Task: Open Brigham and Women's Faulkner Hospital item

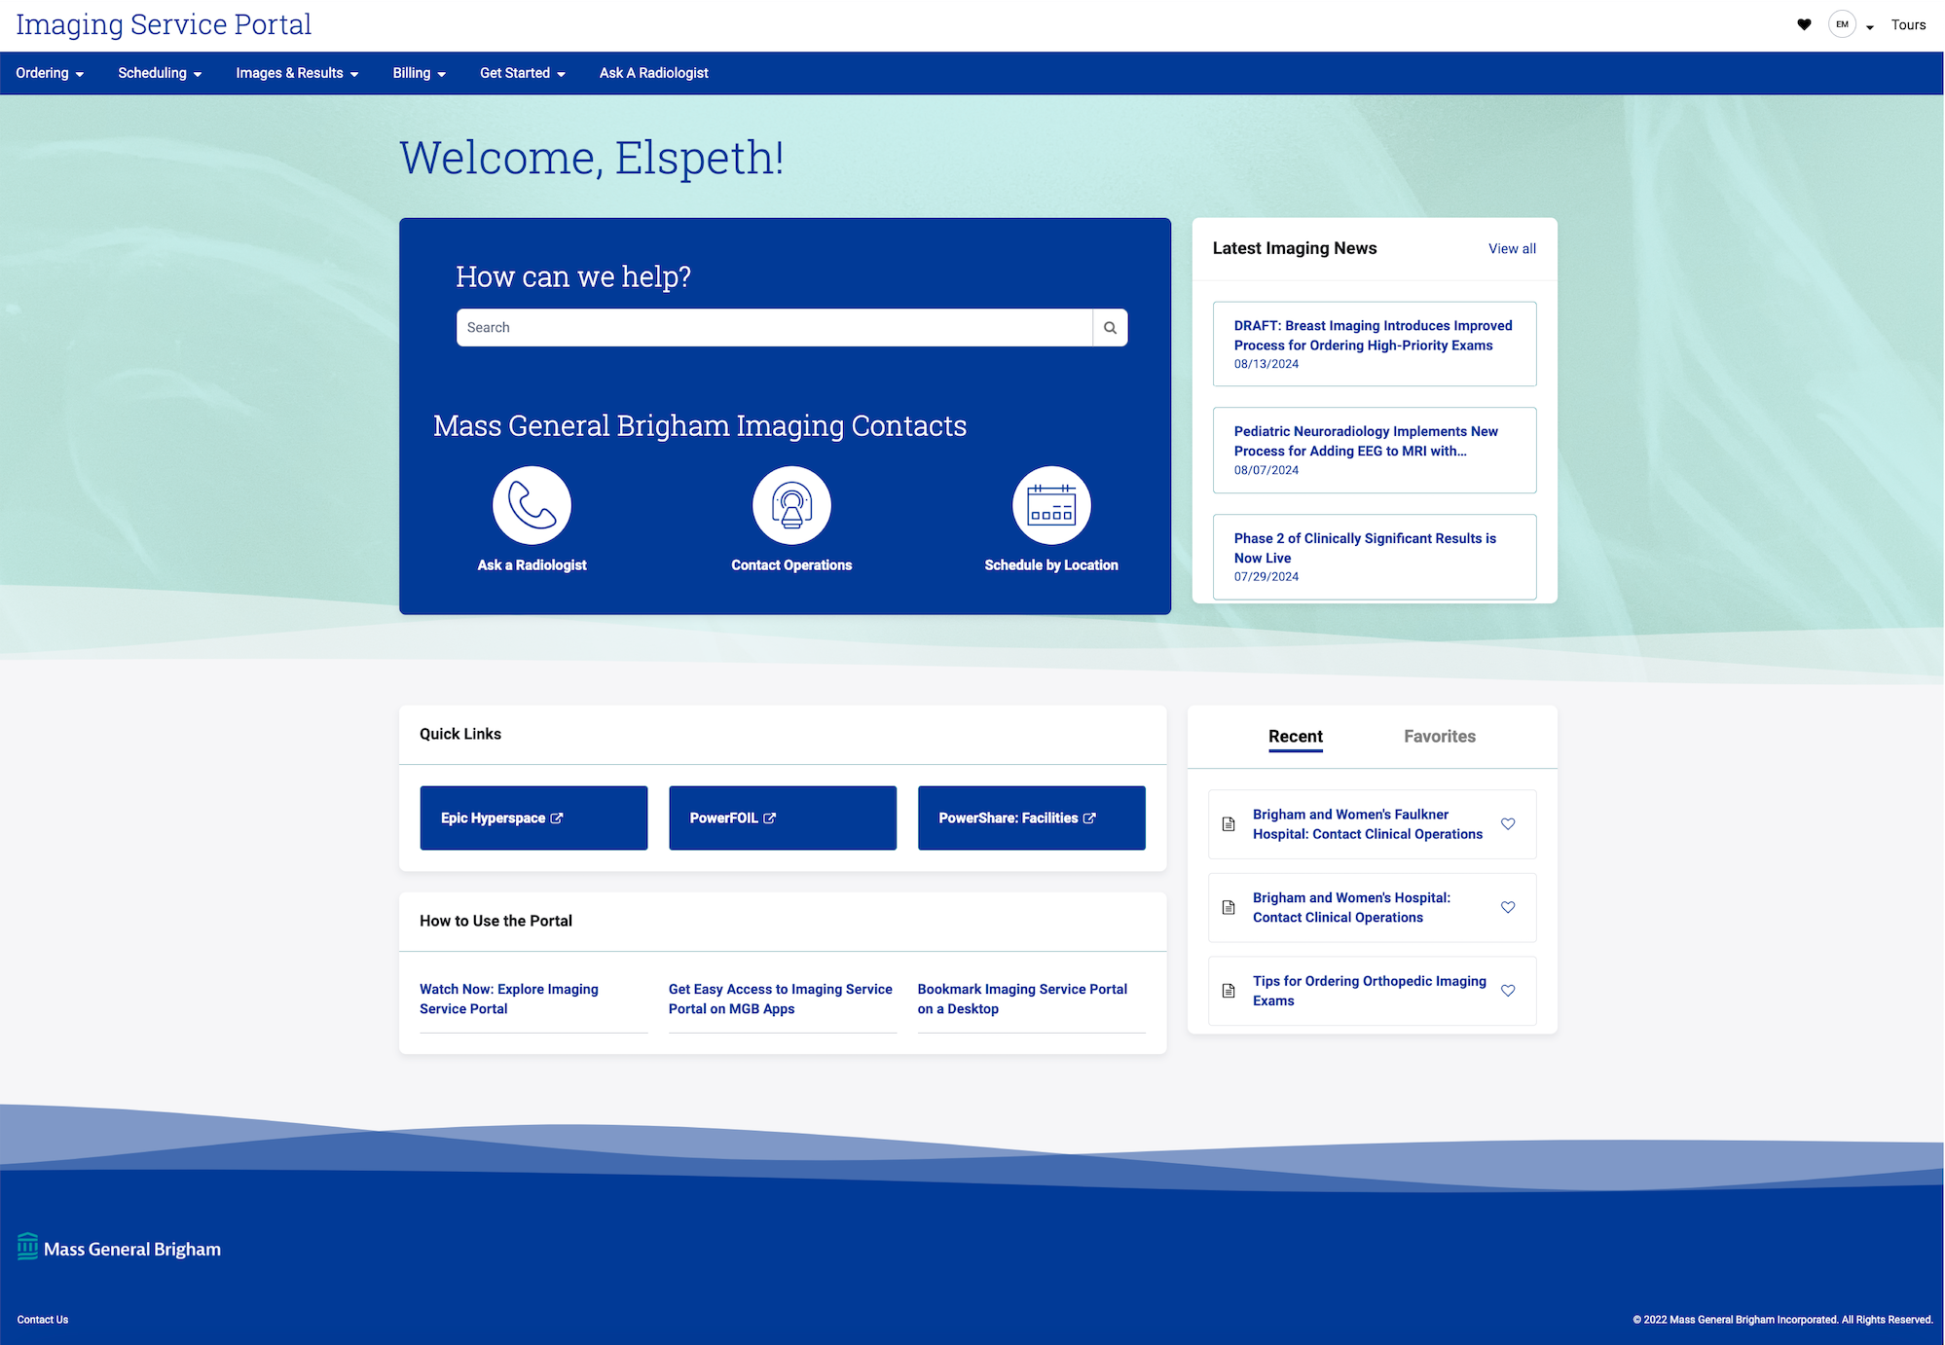Action: [x=1368, y=824]
